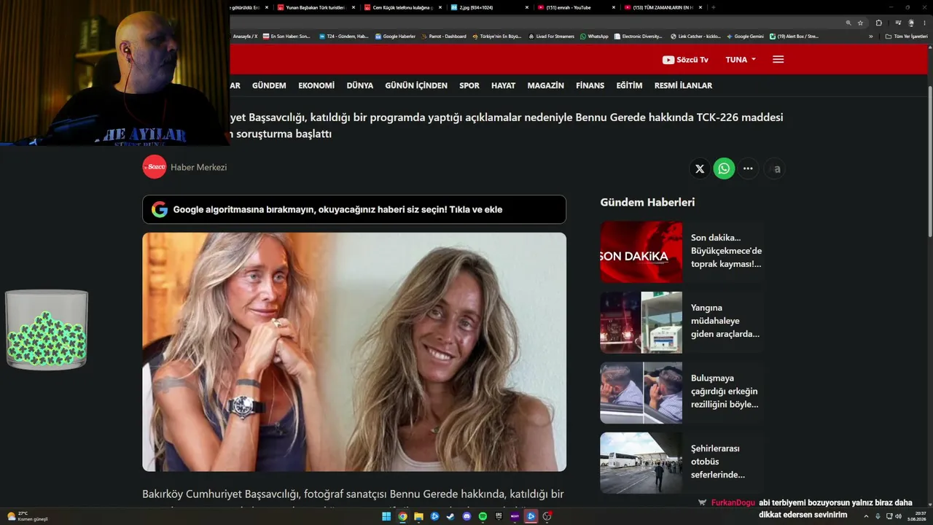Open the 'Son dakika... Büyükçekmece'de toprak kayması' story
The image size is (933, 525).
click(727, 251)
